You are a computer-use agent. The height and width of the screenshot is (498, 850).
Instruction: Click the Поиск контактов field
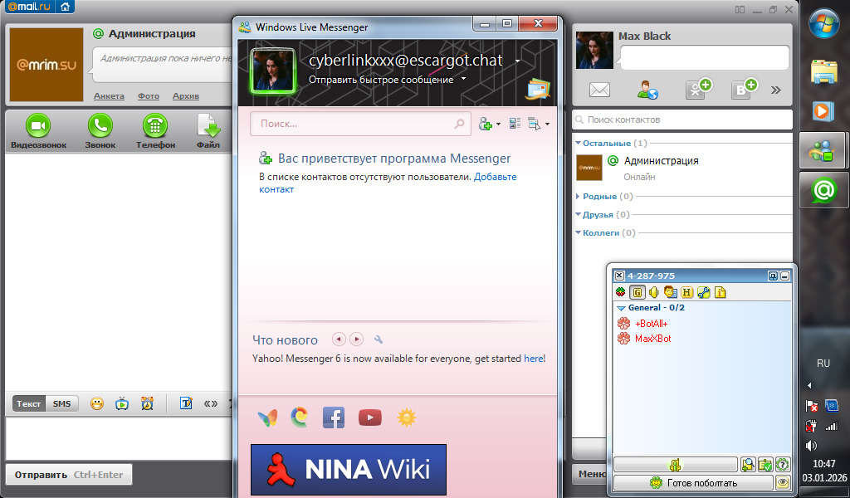coord(682,120)
